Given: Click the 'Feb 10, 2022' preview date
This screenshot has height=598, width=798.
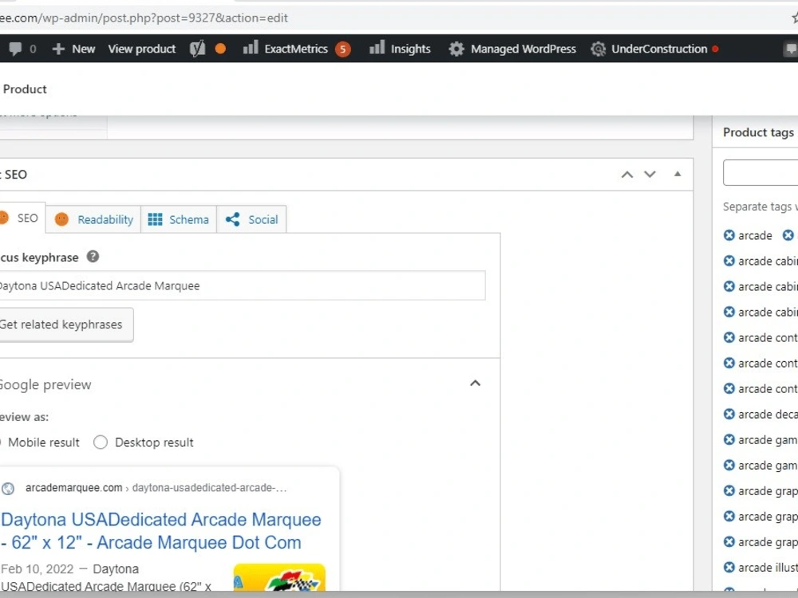Looking at the screenshot, I should tap(38, 569).
